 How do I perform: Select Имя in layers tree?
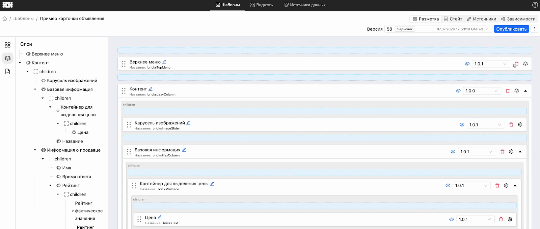click(x=66, y=168)
